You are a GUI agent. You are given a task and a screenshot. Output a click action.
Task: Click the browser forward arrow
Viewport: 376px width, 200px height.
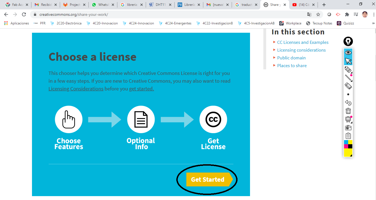(x=15, y=14)
